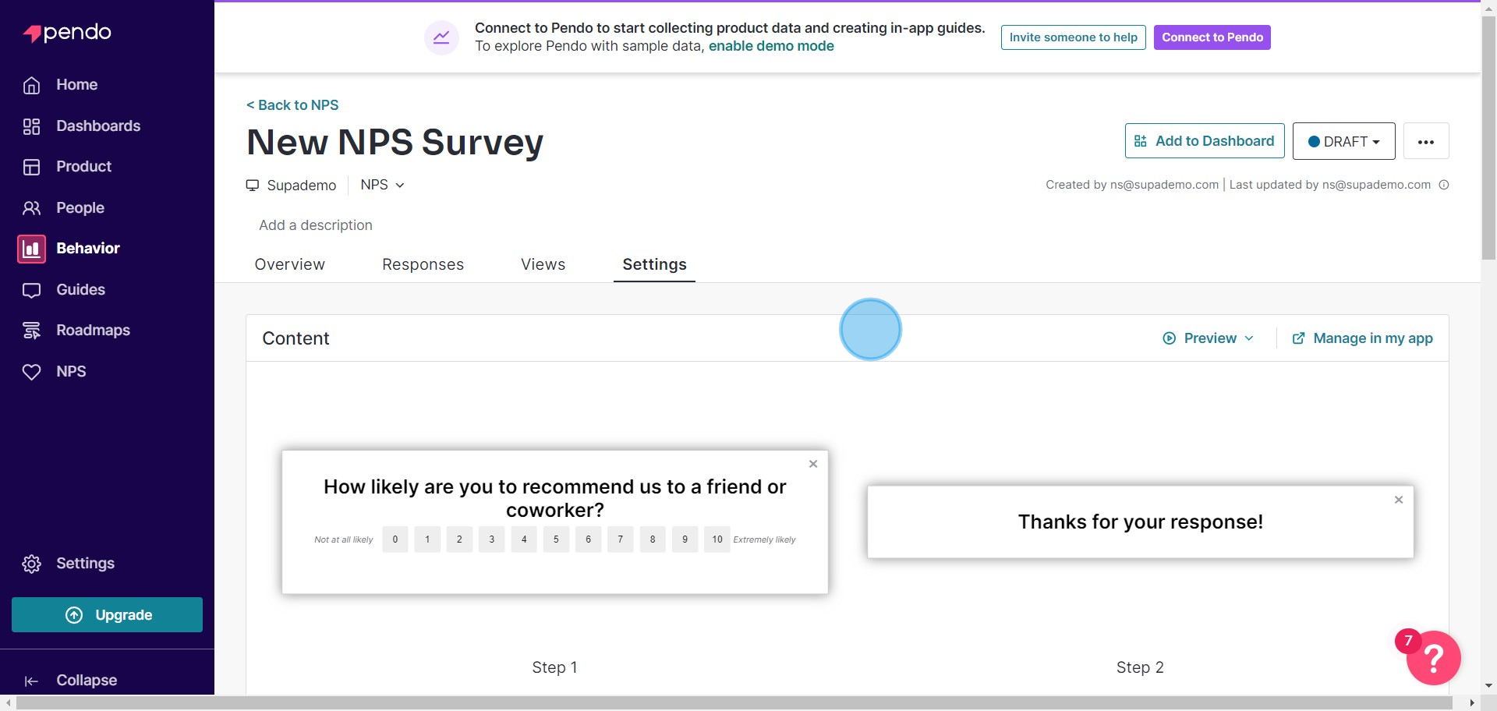Click the info icon next to last updated
Image resolution: width=1497 pixels, height=711 pixels.
[1444, 185]
